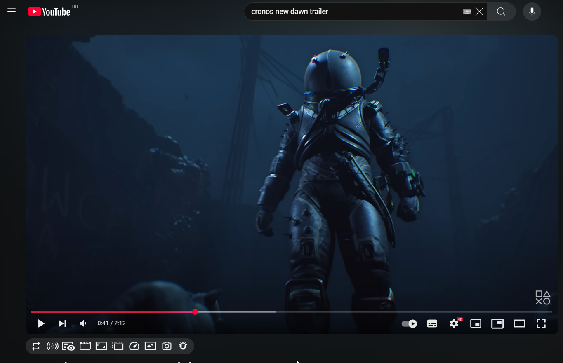Click the '0:41 / 2:12' time display
Image resolution: width=563 pixels, height=363 pixels.
pyautogui.click(x=111, y=323)
